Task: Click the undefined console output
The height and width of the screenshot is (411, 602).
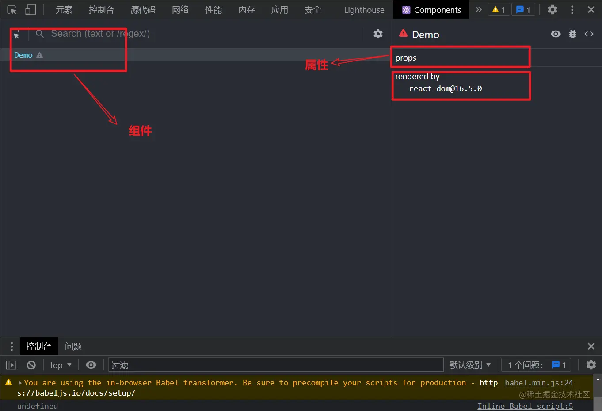Action: 37,406
